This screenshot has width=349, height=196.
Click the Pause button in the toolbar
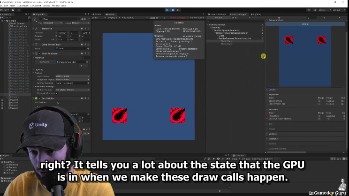tap(173, 9)
